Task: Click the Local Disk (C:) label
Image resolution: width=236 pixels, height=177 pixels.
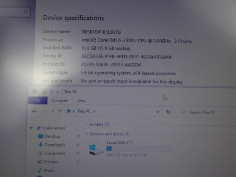Action: coord(119,143)
